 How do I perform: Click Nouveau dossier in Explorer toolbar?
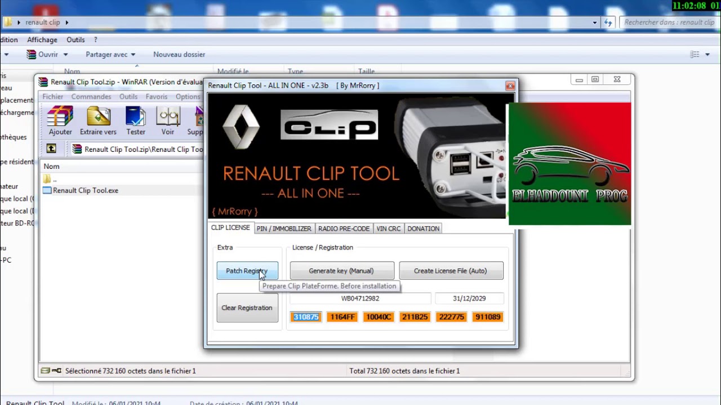coord(179,55)
